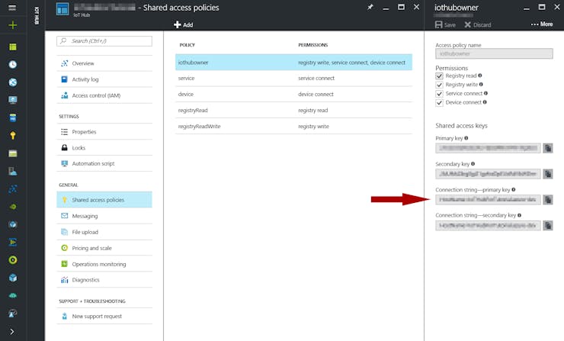Image resolution: width=564 pixels, height=341 pixels.
Task: Click the green plus New resource icon
Action: (13, 25)
